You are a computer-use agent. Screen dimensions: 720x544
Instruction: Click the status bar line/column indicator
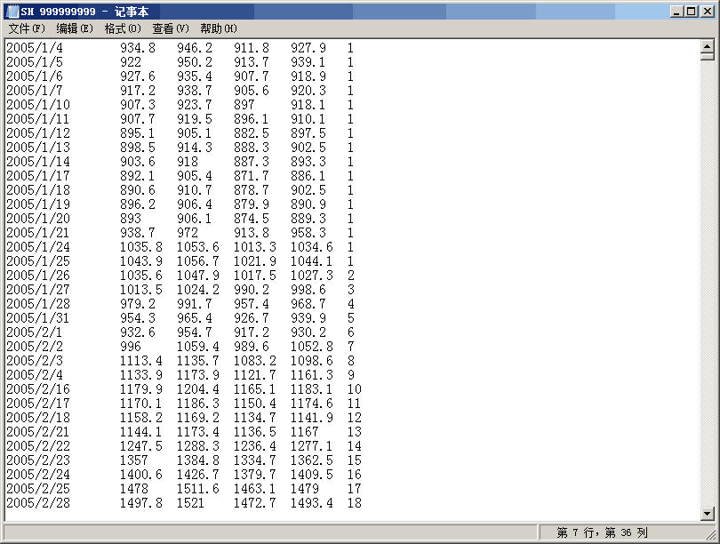[602, 532]
